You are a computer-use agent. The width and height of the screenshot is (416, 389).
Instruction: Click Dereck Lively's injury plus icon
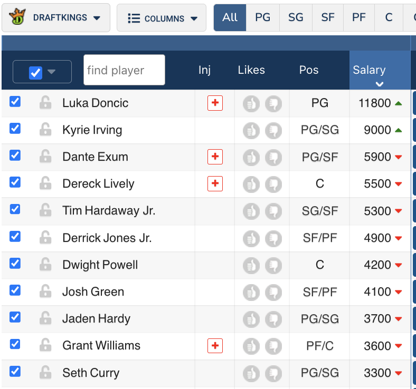pos(215,183)
